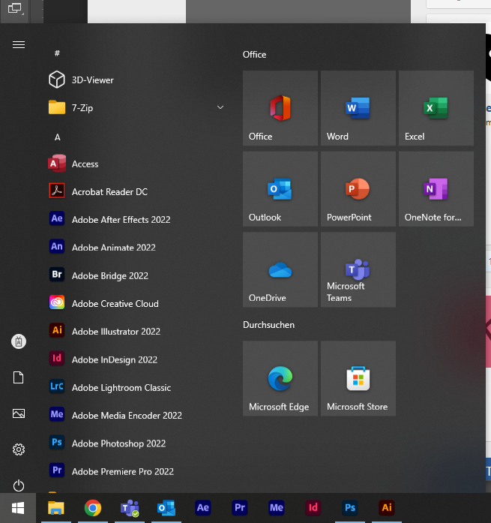Open Settings gear in Start sidebar
The image size is (491, 523).
(x=19, y=449)
